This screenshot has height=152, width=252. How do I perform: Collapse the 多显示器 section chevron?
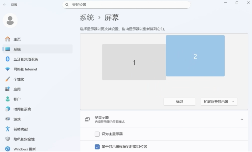click(x=242, y=119)
